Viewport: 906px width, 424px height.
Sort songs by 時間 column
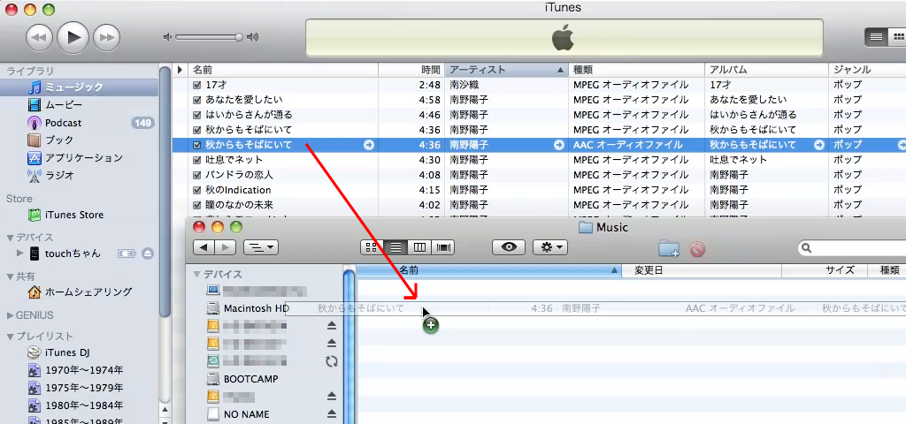(411, 70)
